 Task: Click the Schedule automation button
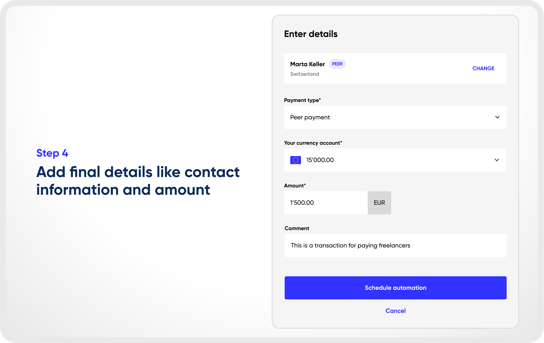(395, 288)
